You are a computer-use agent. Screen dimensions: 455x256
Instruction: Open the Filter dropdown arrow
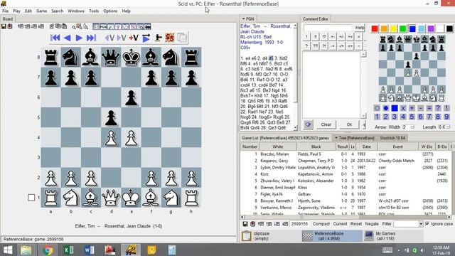(x=421, y=224)
